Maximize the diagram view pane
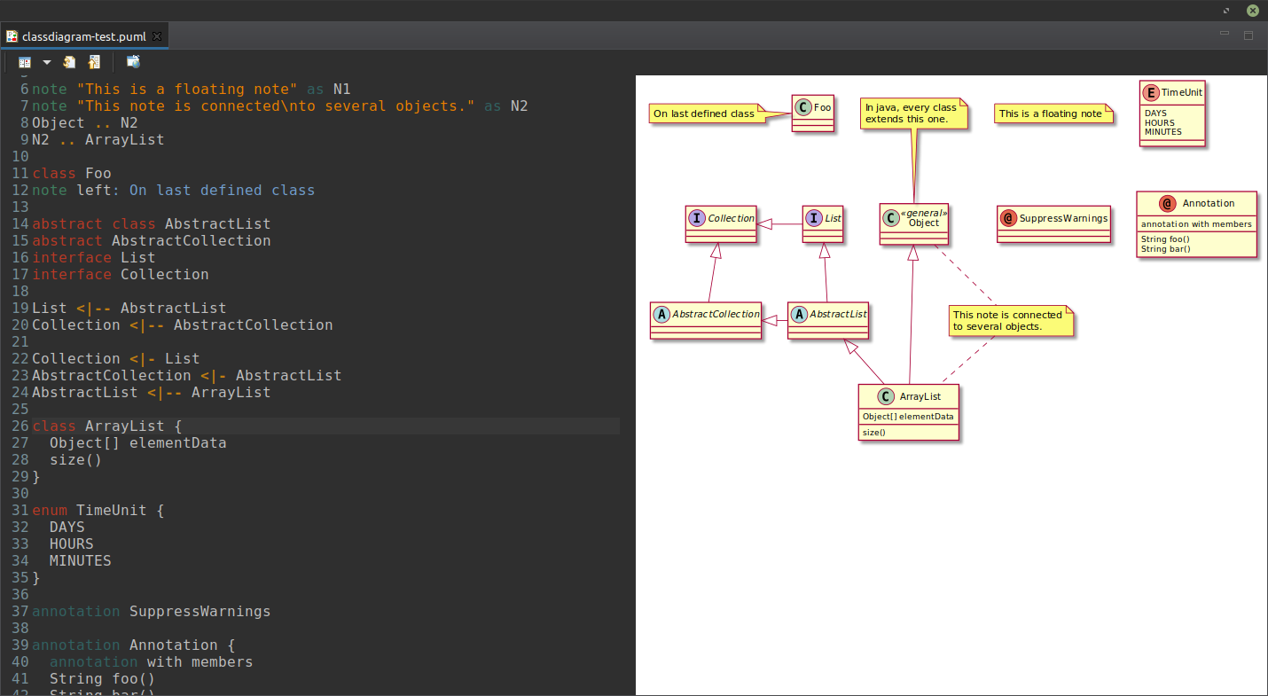This screenshot has width=1268, height=696. point(1248,33)
